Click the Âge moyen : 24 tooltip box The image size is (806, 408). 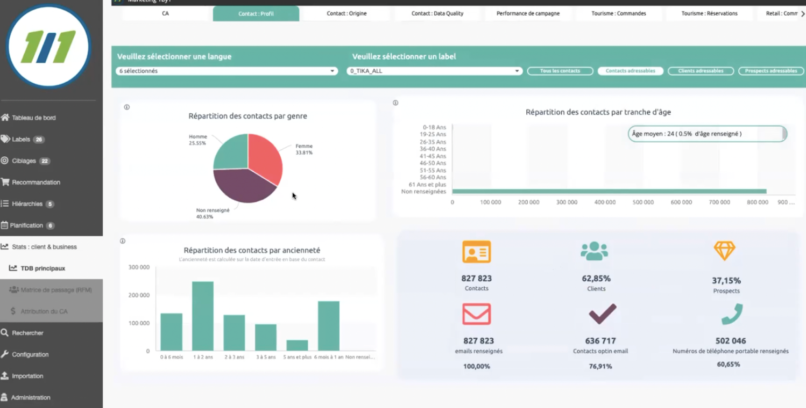point(708,134)
